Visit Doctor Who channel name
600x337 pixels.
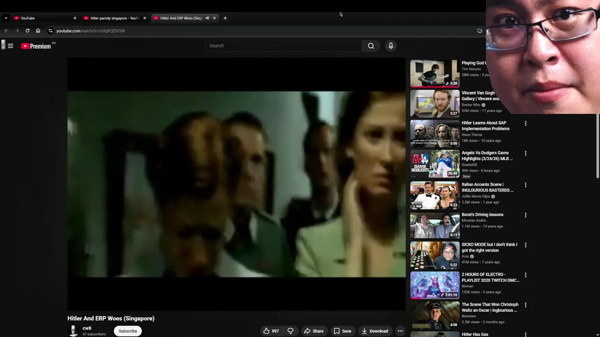[x=471, y=105]
